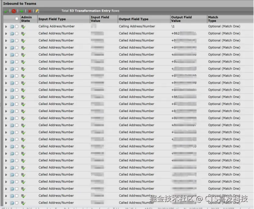Click 'Optional (Match One)' in the \1 row
This screenshot has width=254, height=209.
pos(224,26)
